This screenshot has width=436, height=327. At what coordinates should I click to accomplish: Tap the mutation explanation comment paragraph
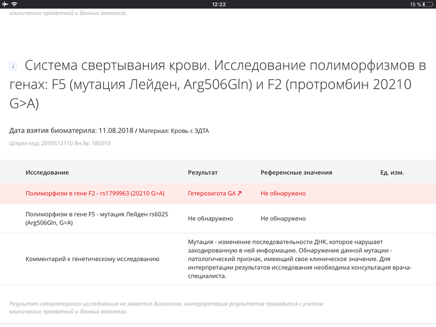(x=300, y=259)
